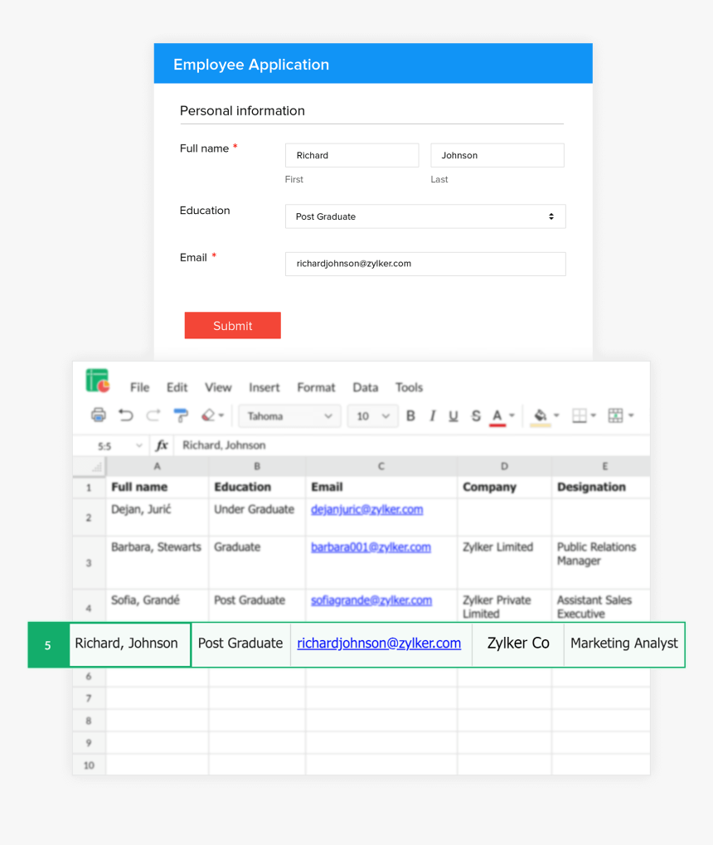This screenshot has height=845, width=713.
Task: Click the Print icon in the toolbar
Action: [98, 415]
